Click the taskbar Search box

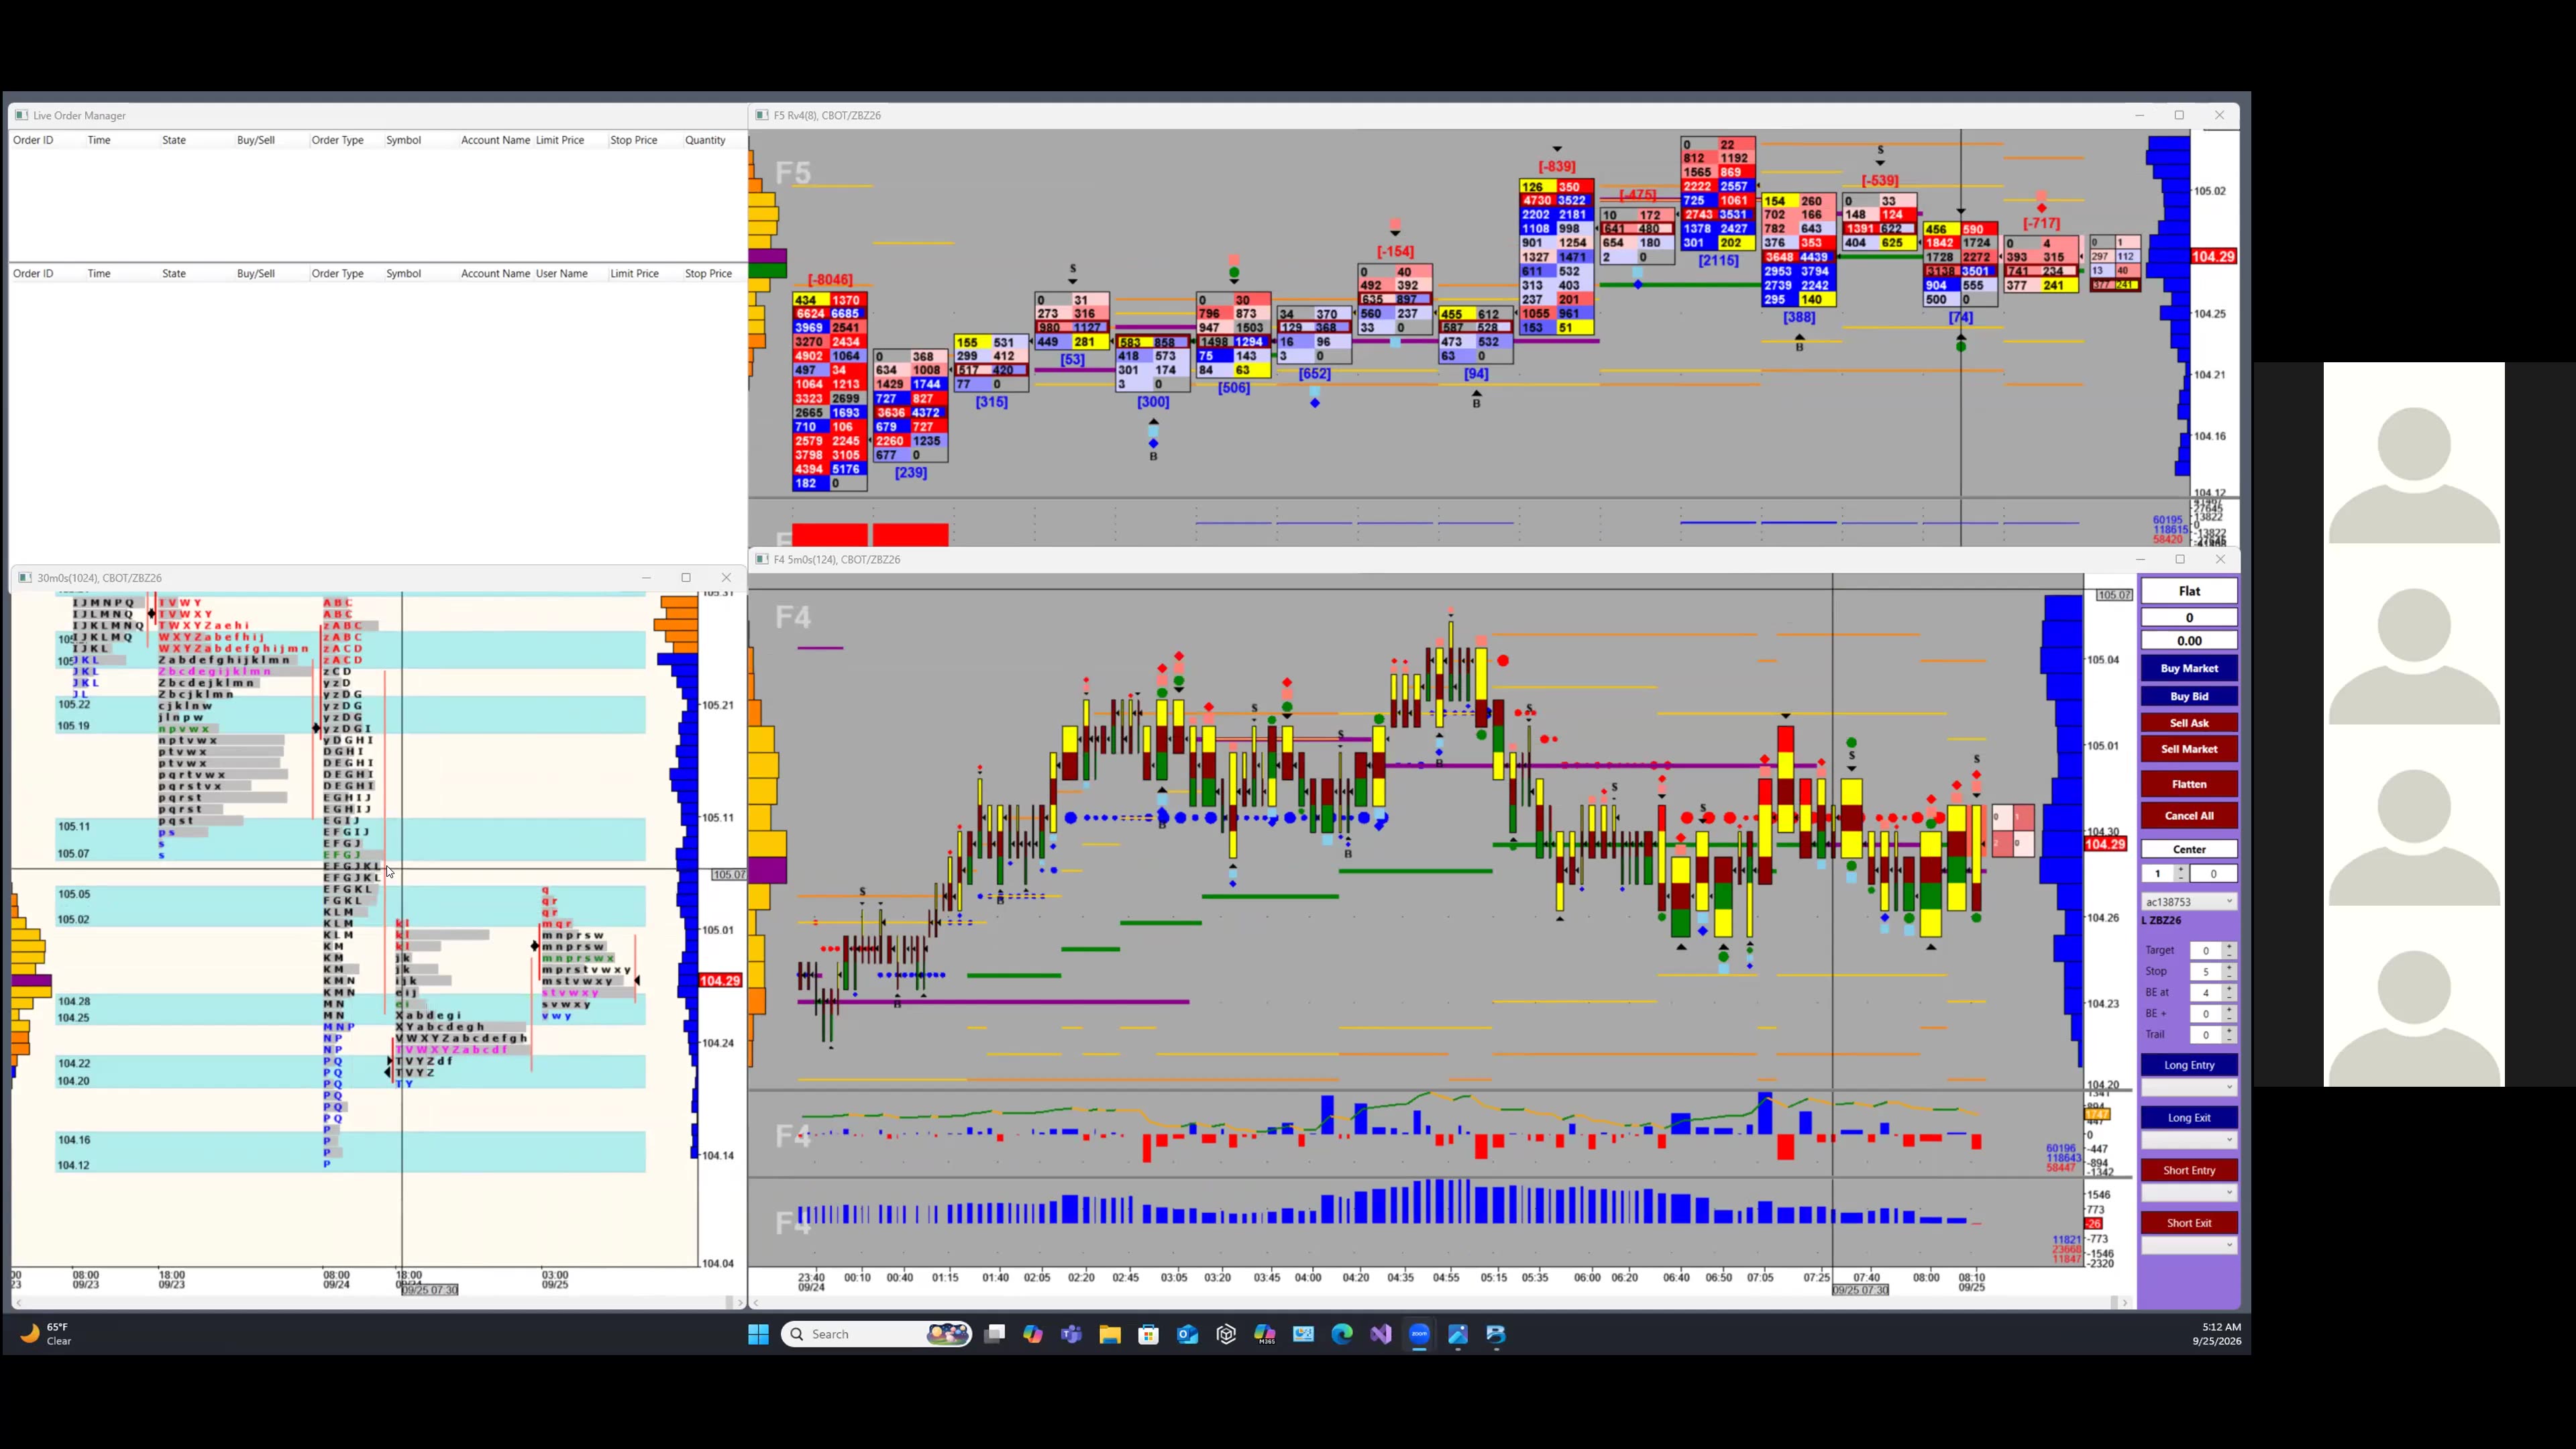point(876,1334)
